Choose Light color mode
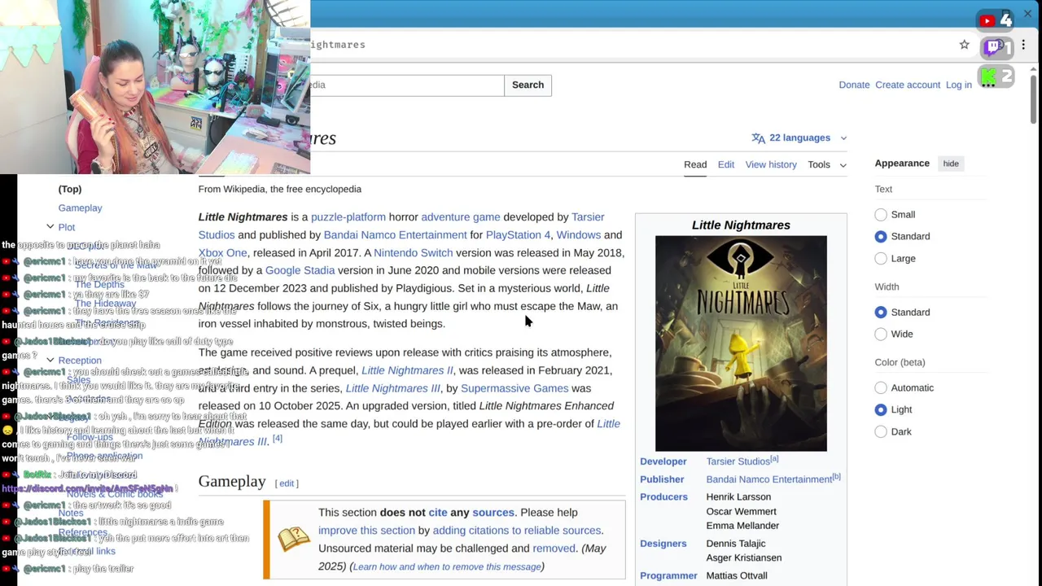This screenshot has height=586, width=1042. 881,409
